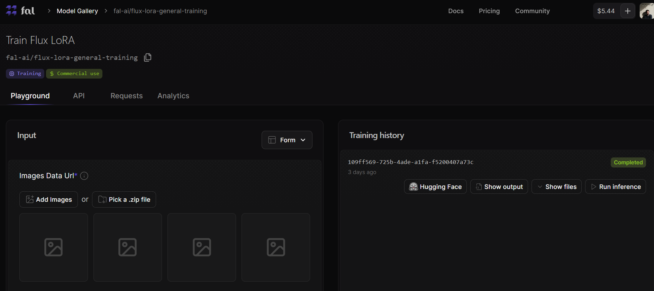Open the Analytics tab
654x291 pixels.
(x=173, y=96)
